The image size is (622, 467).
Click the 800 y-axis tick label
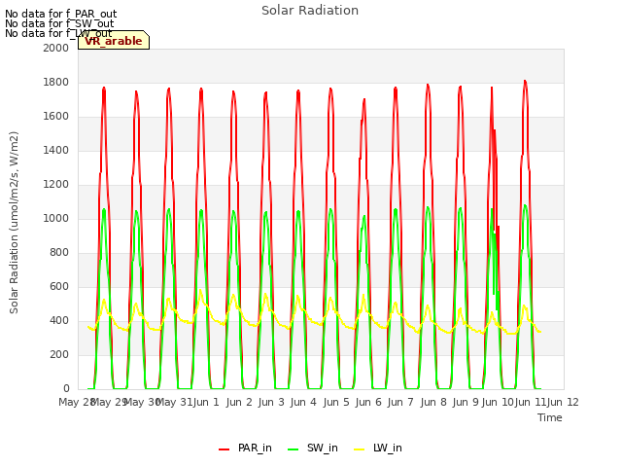(59, 253)
